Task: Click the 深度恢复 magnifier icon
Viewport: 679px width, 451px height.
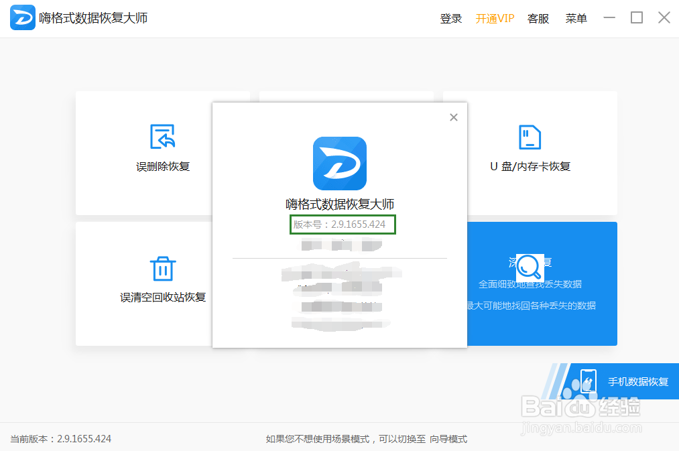Action: click(x=529, y=267)
